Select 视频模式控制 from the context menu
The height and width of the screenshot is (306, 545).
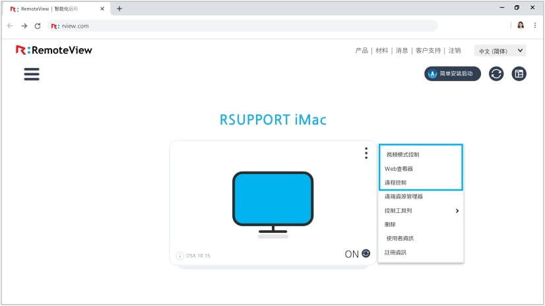tap(402, 154)
